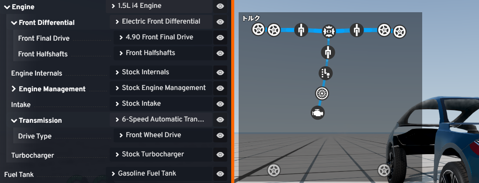This screenshot has width=479, height=183.
Task: Open the Front Wheel Drive selector
Action: tap(163, 135)
